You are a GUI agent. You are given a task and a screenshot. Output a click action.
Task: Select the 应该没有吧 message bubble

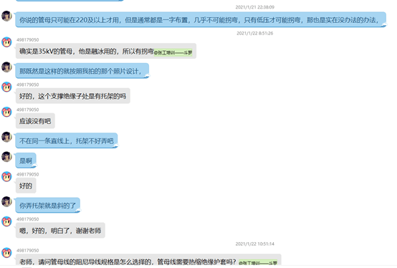click(x=35, y=121)
